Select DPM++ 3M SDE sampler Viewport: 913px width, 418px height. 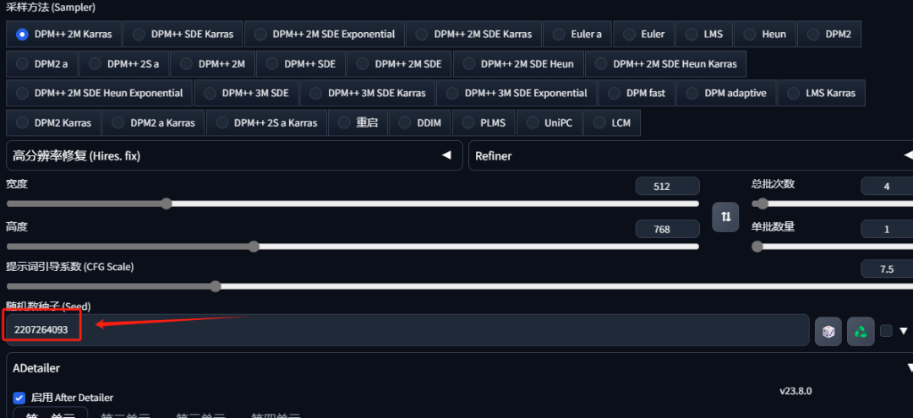(246, 93)
